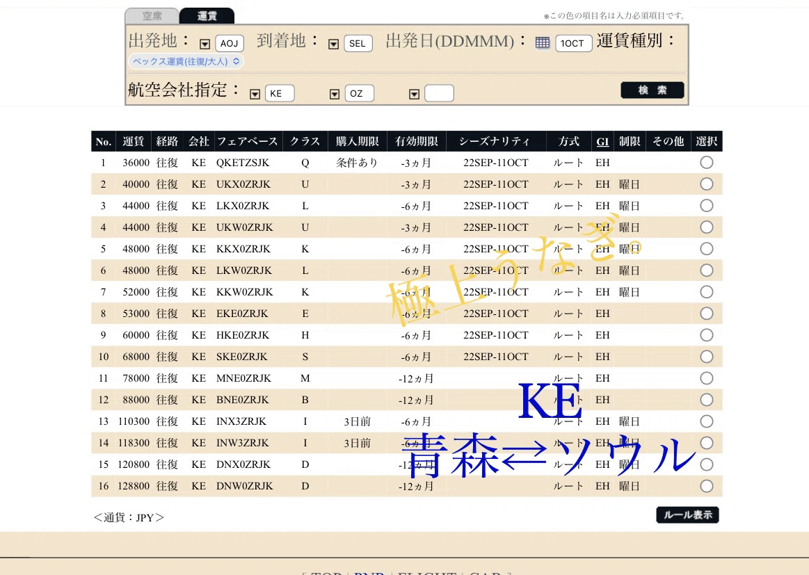Select radio button for fare UKW0ZRJK
The height and width of the screenshot is (575, 809).
click(706, 227)
